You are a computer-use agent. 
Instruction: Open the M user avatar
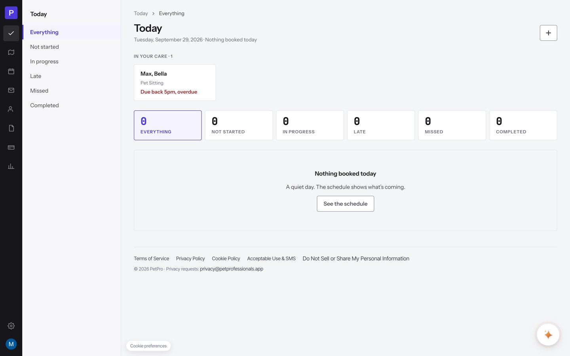11,344
